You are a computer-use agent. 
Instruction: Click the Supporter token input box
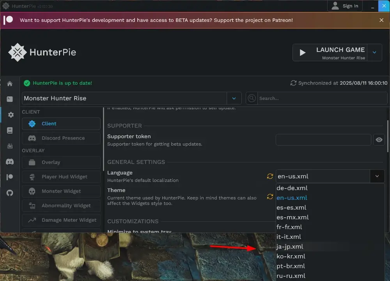click(x=323, y=140)
